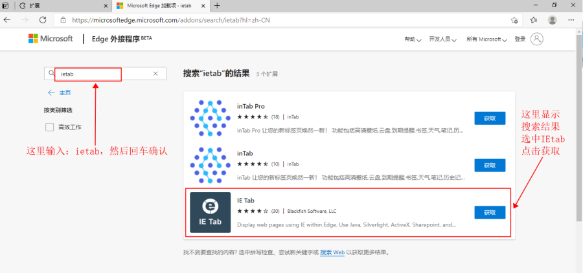Add page to favorites star icon

coord(514,20)
